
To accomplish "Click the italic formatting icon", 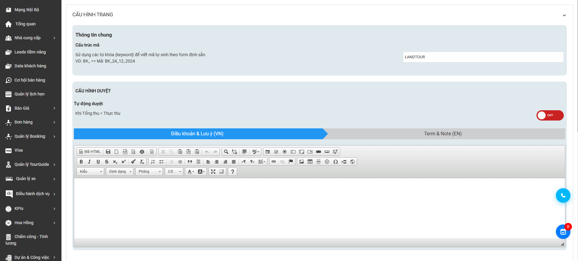I will 89,162.
